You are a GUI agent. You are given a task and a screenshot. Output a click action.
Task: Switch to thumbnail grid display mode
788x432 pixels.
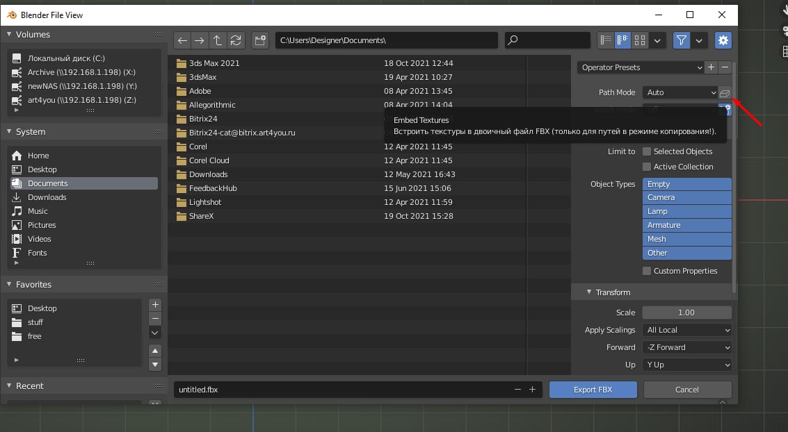[640, 41]
